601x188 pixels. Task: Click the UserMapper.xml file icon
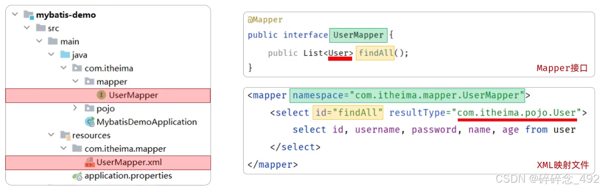(89, 162)
